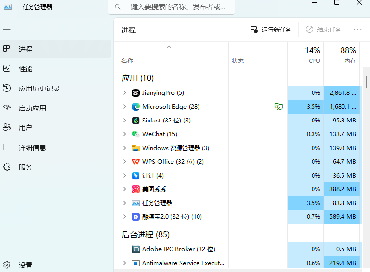Image resolution: width=370 pixels, height=272 pixels.
Task: Expand Antimalware Service Executable entry
Action: point(124,263)
